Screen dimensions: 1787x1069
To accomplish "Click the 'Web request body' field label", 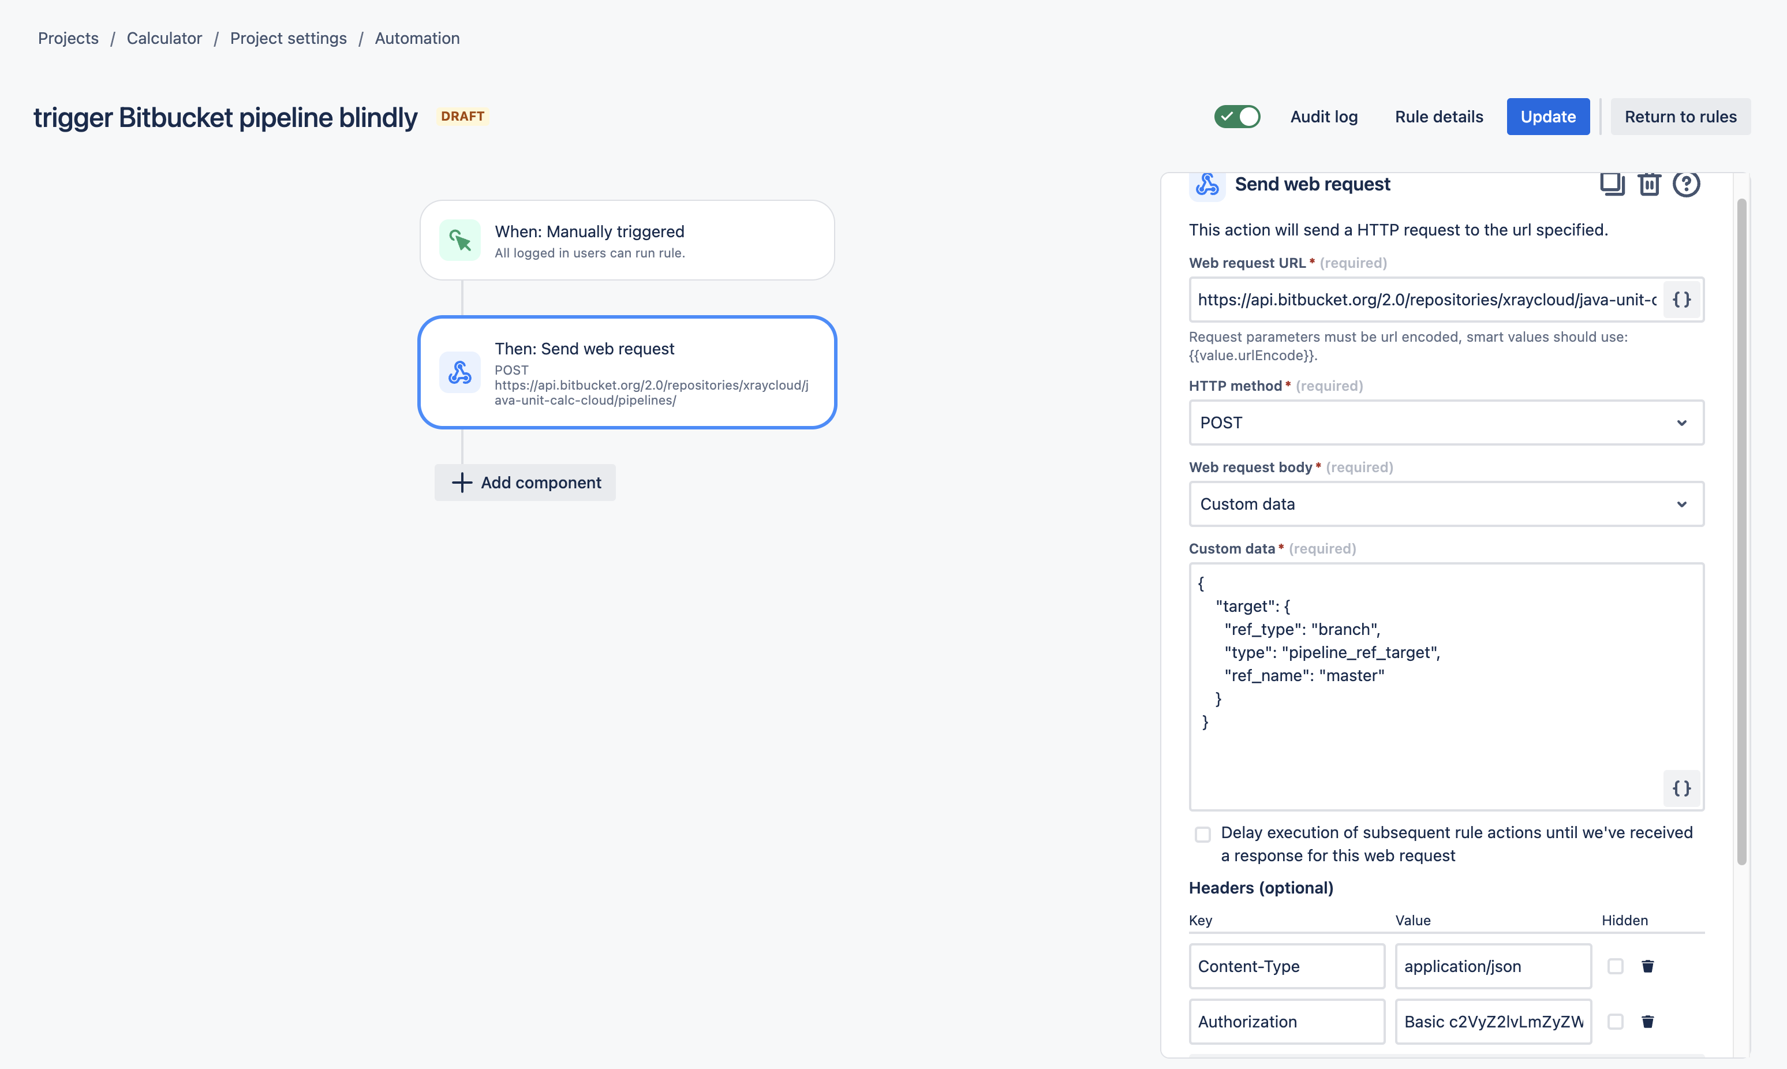I will click(1250, 468).
